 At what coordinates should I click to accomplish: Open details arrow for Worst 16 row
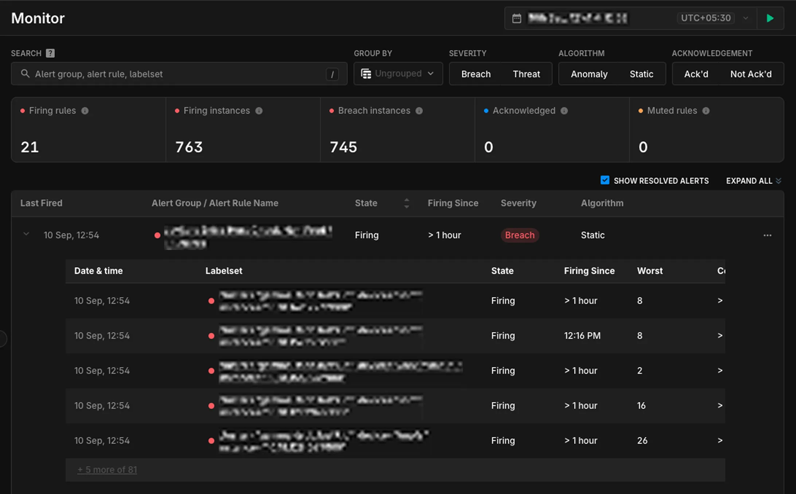(x=720, y=405)
